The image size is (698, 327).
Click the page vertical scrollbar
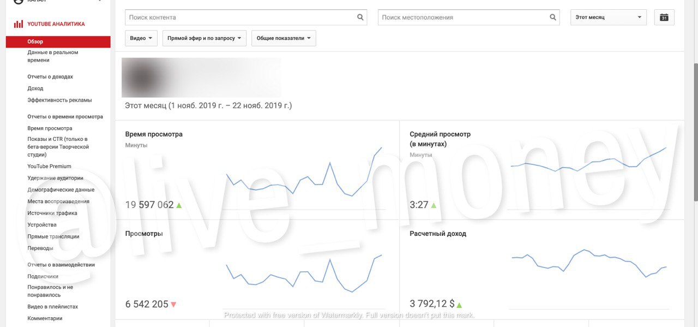click(x=695, y=131)
